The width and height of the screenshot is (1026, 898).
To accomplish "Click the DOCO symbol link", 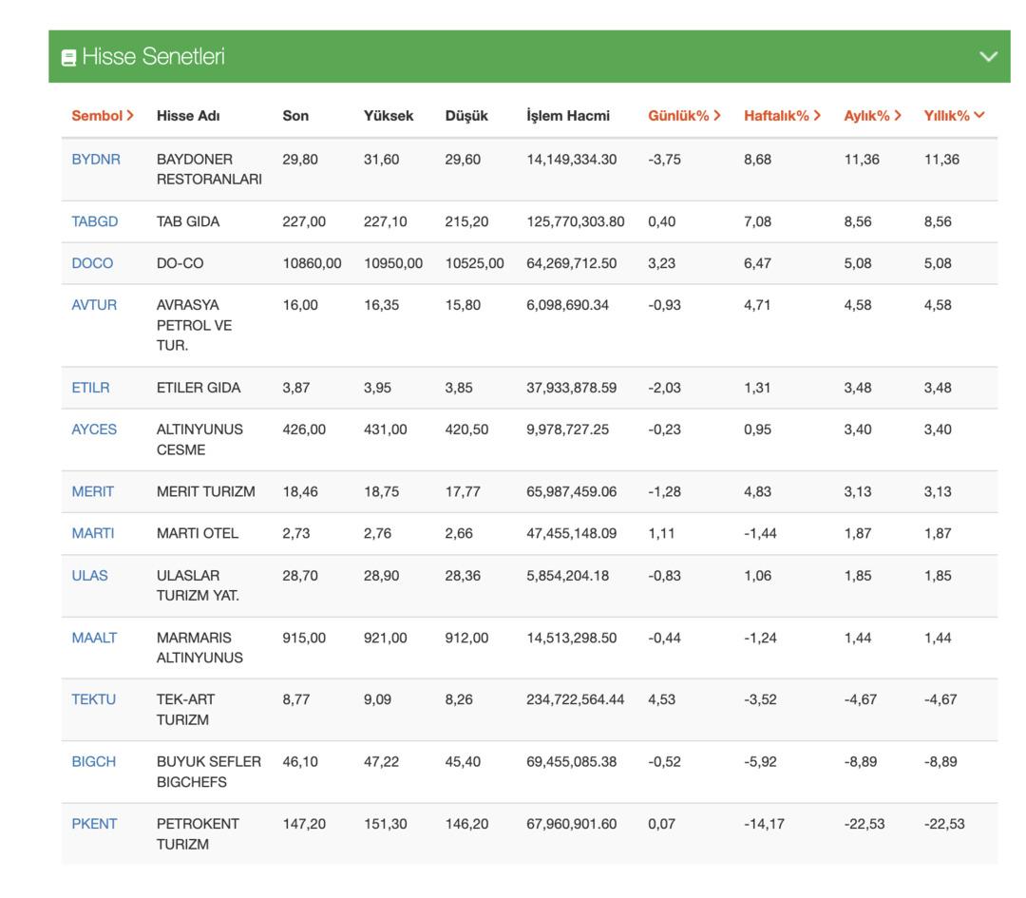I will (x=92, y=263).
